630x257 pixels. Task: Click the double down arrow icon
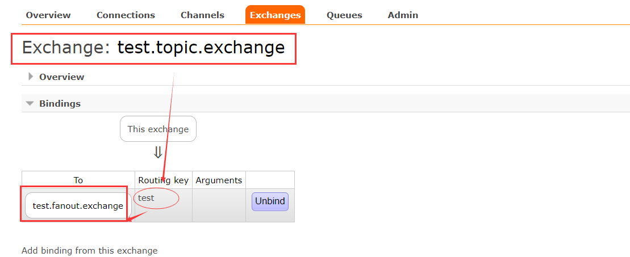coord(158,152)
